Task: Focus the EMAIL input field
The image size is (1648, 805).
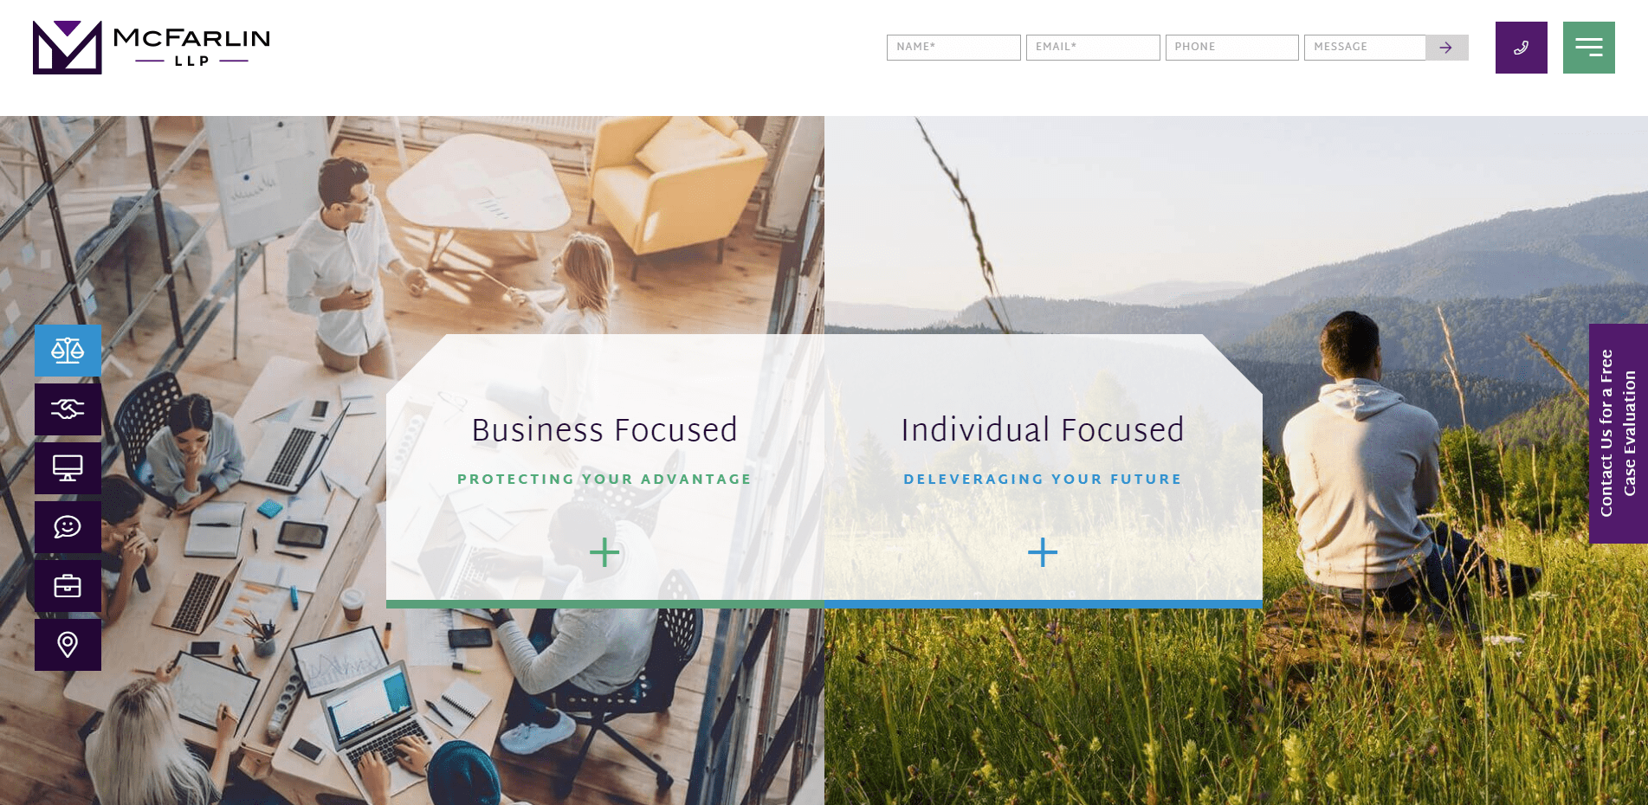Action: [1093, 48]
